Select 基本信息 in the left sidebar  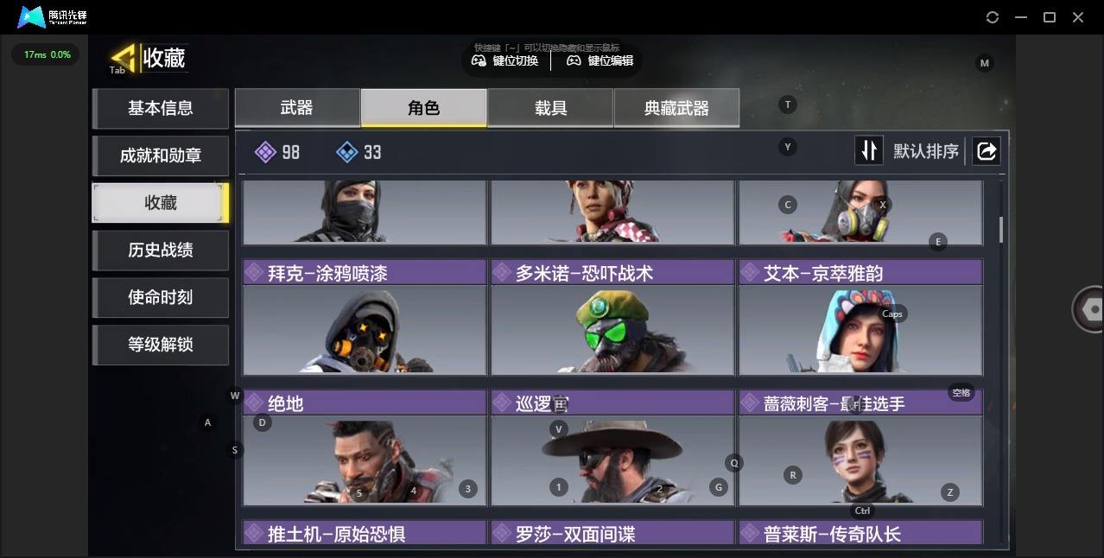pos(161,108)
